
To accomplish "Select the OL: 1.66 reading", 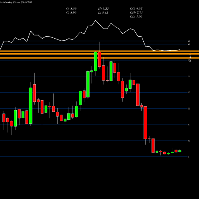I will click(x=136, y=17).
